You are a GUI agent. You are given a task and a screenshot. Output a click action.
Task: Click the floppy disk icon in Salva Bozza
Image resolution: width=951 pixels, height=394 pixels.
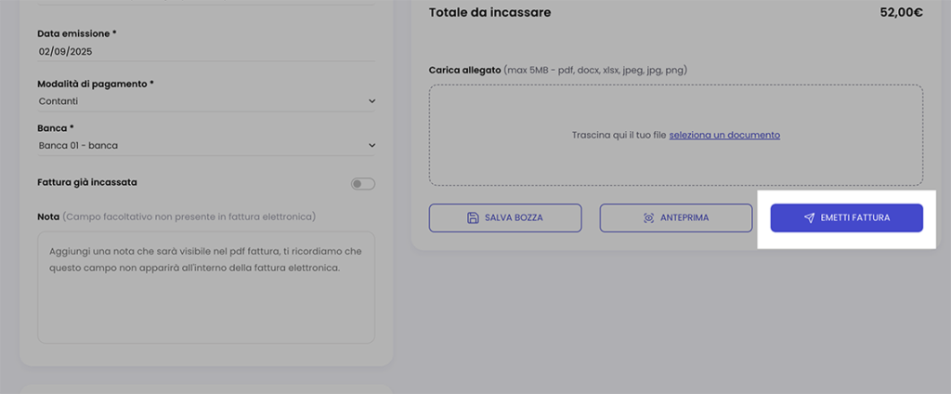[473, 217]
